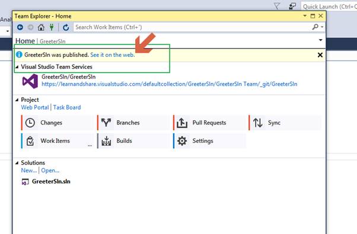
Task: Open the Settings tile
Action: pyautogui.click(x=209, y=141)
